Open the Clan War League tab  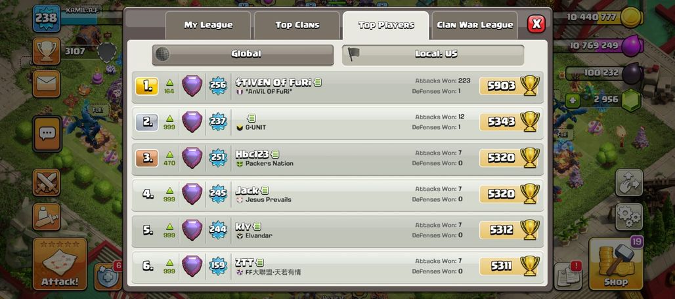tap(474, 26)
